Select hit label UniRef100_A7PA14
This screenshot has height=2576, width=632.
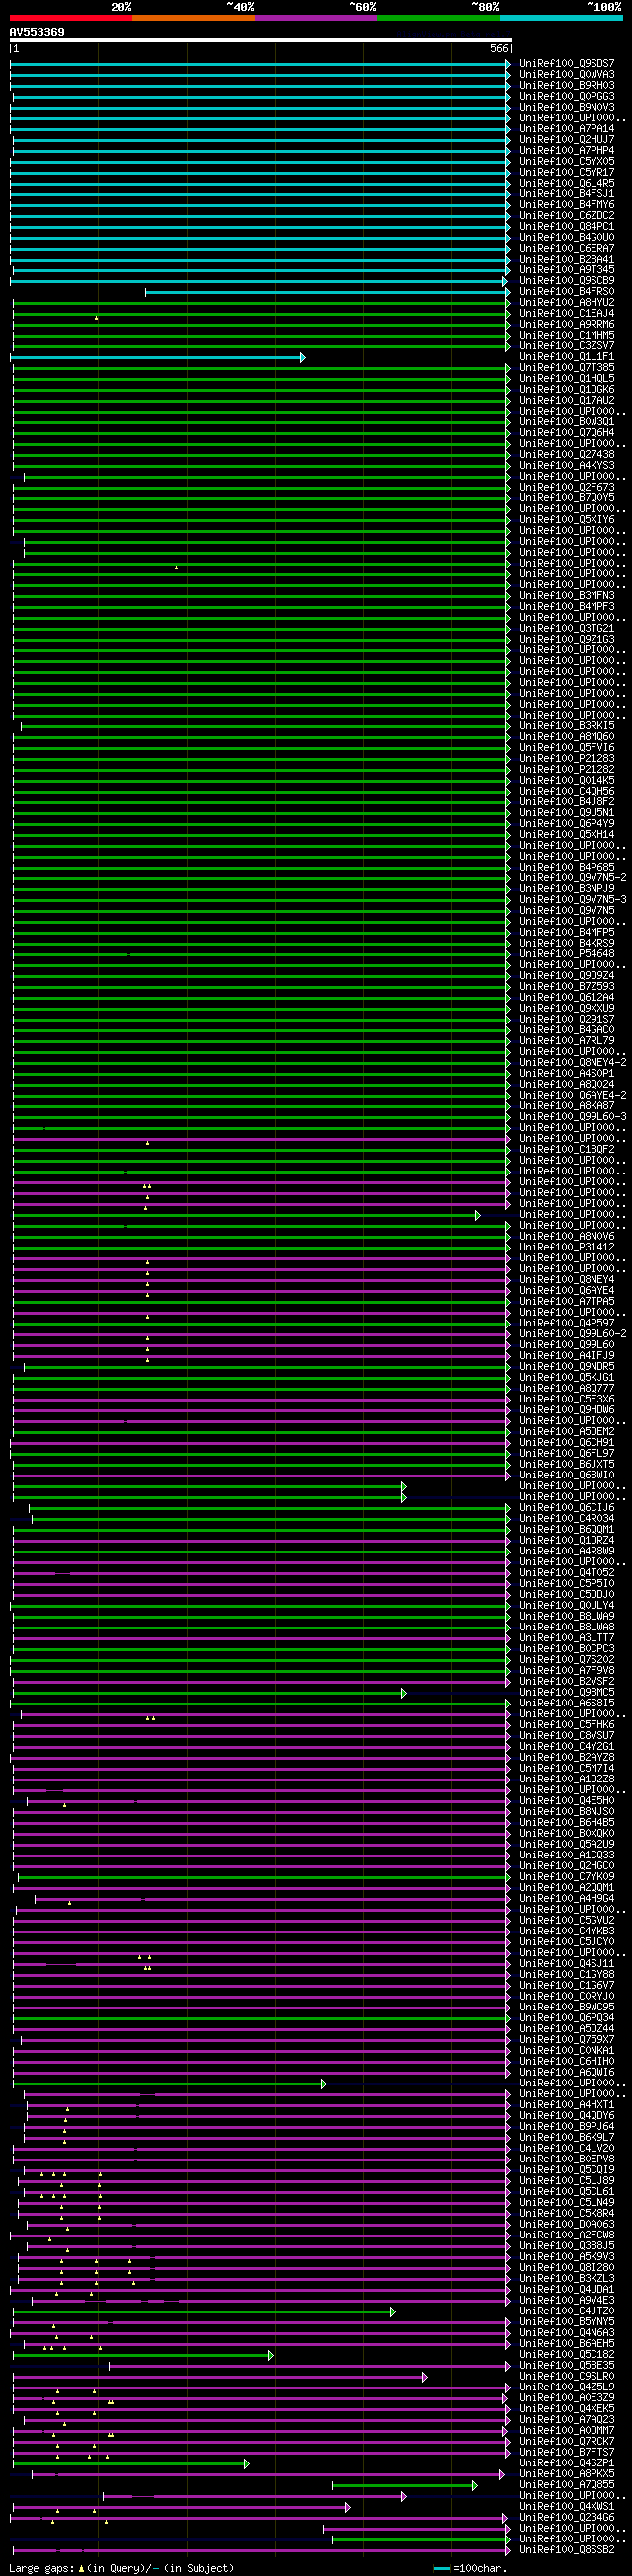[x=567, y=129]
